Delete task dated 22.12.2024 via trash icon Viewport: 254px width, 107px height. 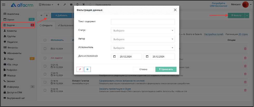245,49
